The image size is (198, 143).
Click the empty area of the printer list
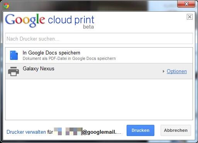(x=99, y=99)
